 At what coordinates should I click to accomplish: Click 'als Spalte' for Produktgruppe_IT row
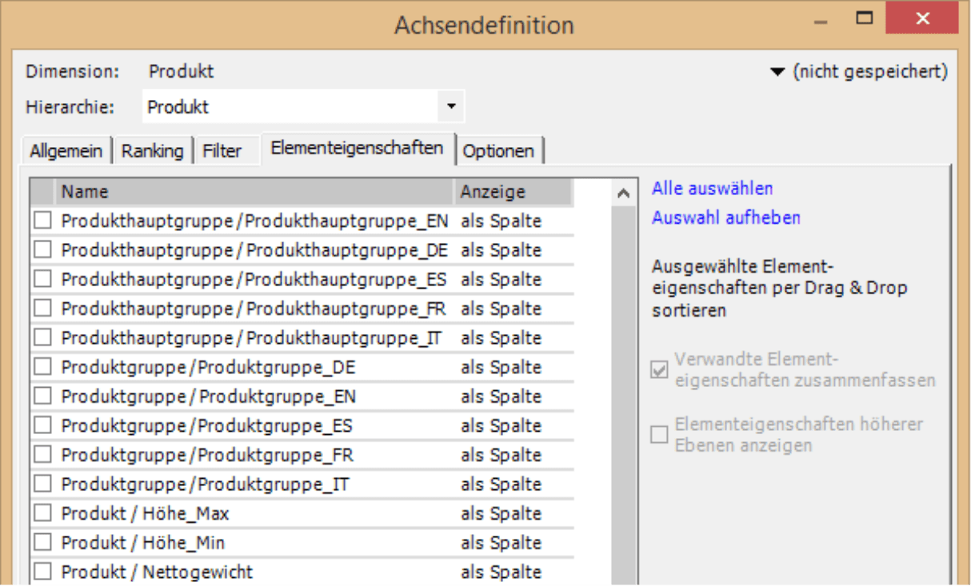coord(501,484)
